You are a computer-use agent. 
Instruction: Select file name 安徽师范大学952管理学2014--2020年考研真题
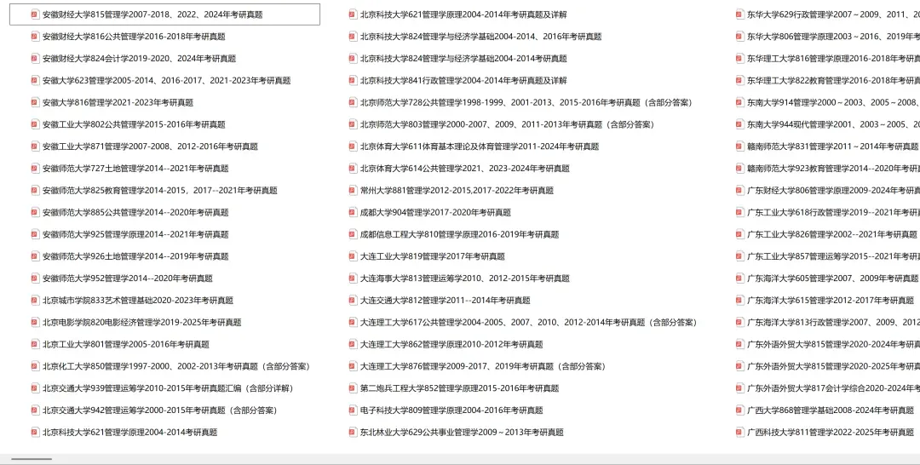[127, 278]
